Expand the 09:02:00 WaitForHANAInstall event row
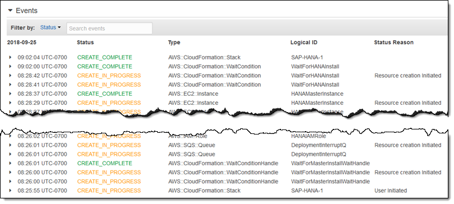This screenshot has height=204, width=454. click(x=11, y=66)
